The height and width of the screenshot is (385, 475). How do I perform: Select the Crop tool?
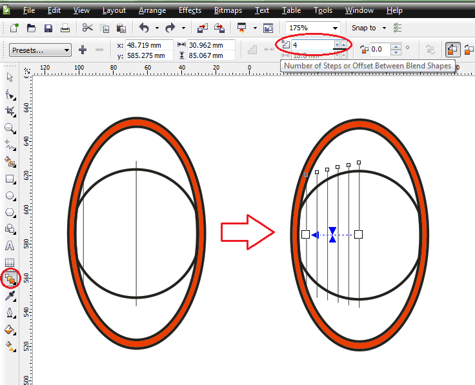click(10, 112)
